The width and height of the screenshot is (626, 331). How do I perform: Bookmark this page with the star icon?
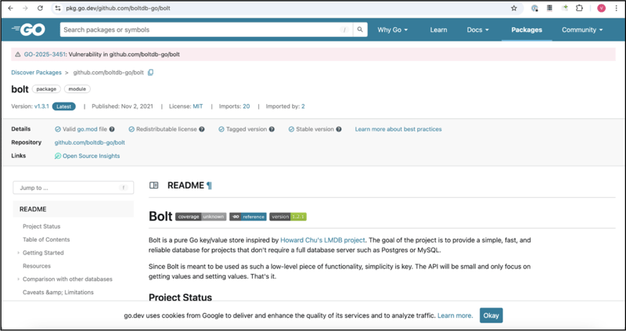(x=514, y=8)
